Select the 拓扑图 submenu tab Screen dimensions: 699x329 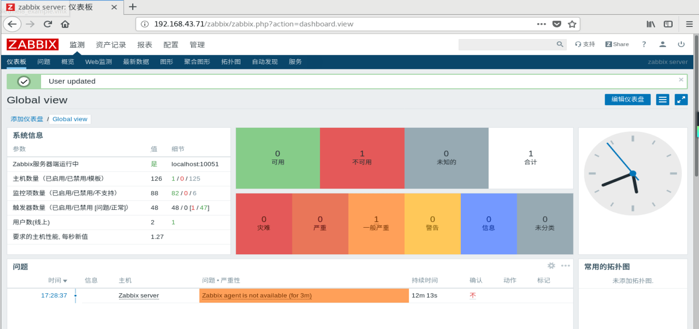tap(231, 62)
